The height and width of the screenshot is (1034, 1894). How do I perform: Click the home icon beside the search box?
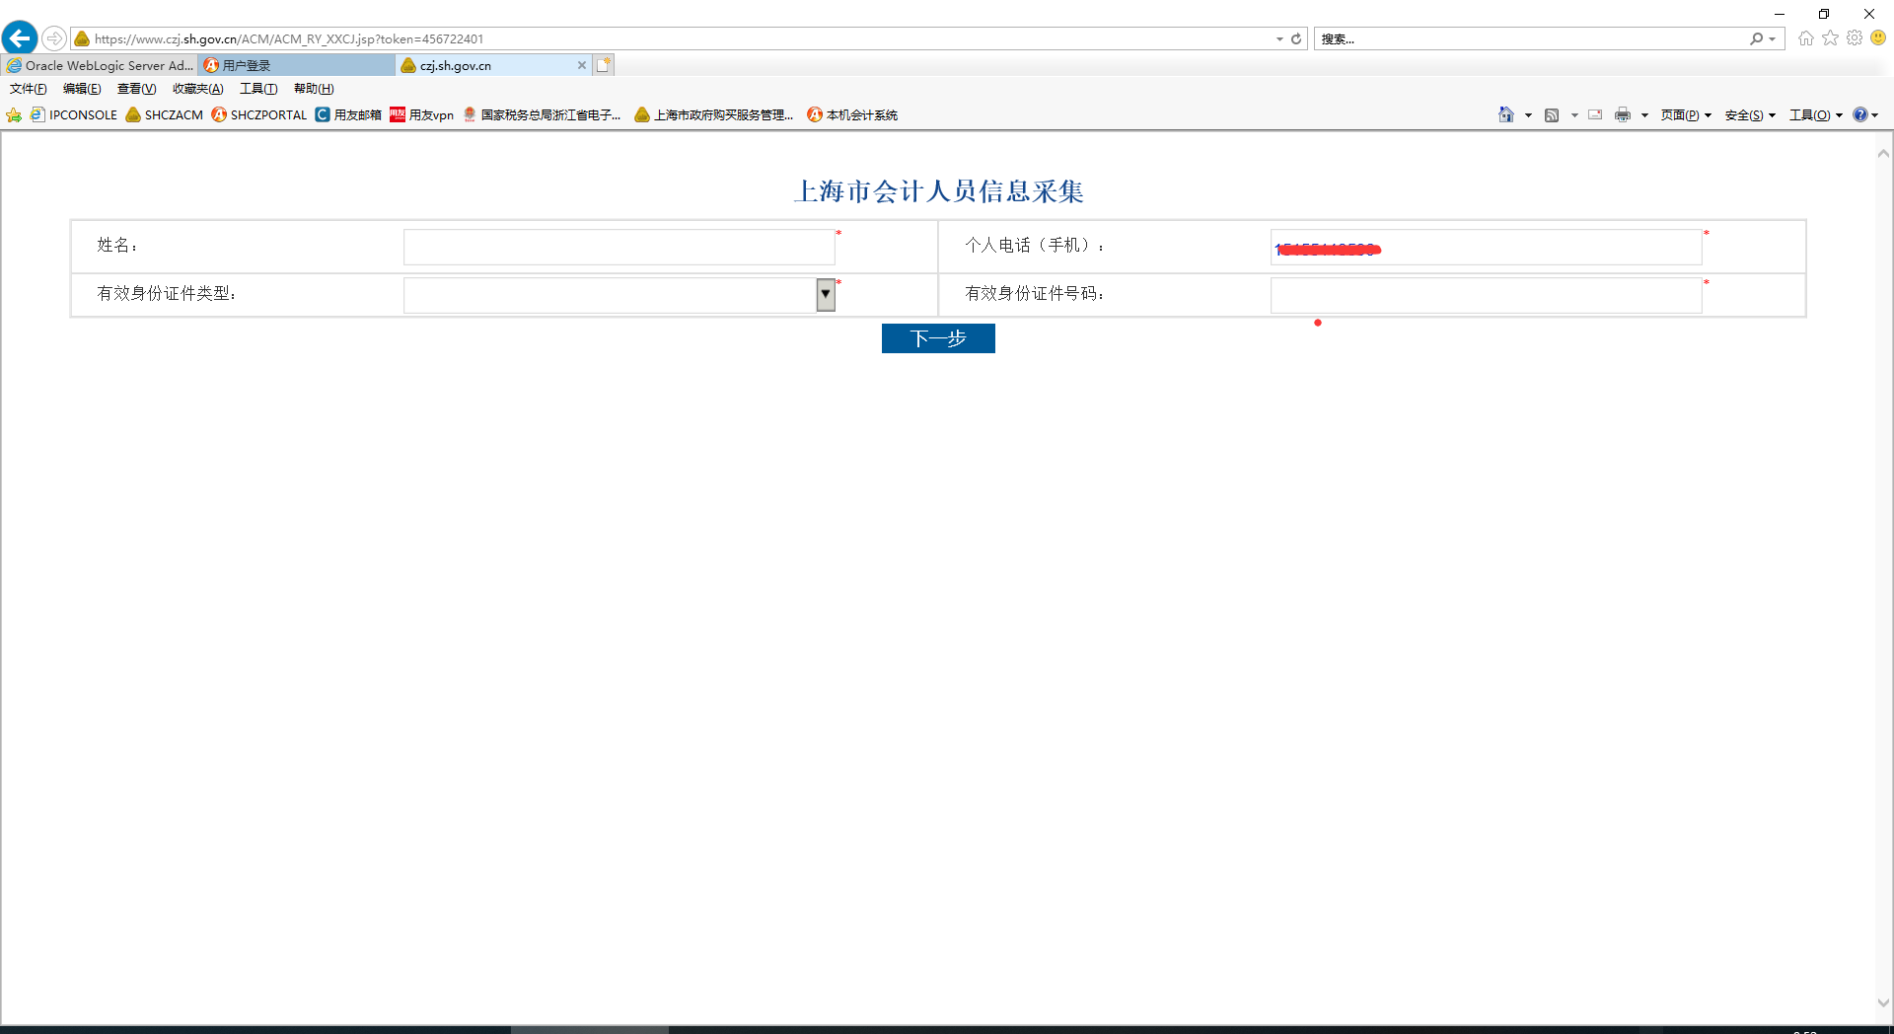coord(1805,38)
